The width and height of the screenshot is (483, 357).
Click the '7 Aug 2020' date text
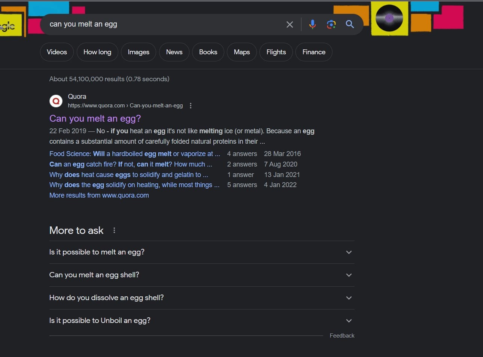click(x=281, y=164)
